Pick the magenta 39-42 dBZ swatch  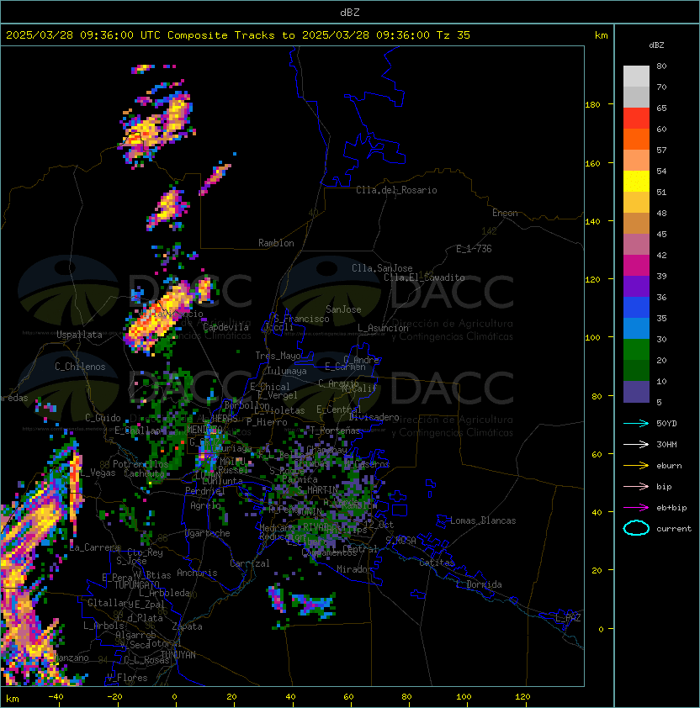[636, 266]
